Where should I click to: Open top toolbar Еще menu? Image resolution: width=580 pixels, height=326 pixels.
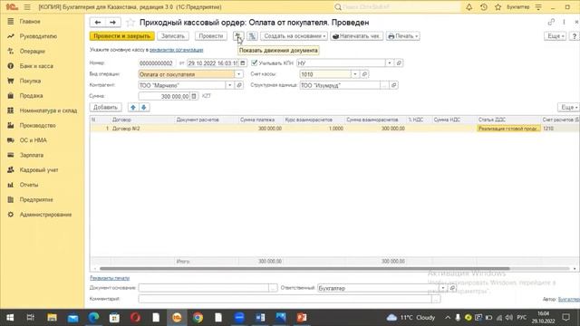click(x=555, y=36)
